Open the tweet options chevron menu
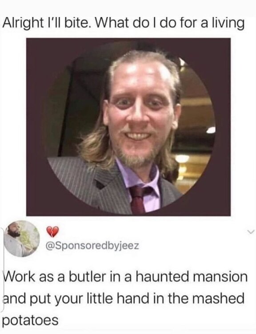This screenshot has height=334, width=256. (x=251, y=232)
